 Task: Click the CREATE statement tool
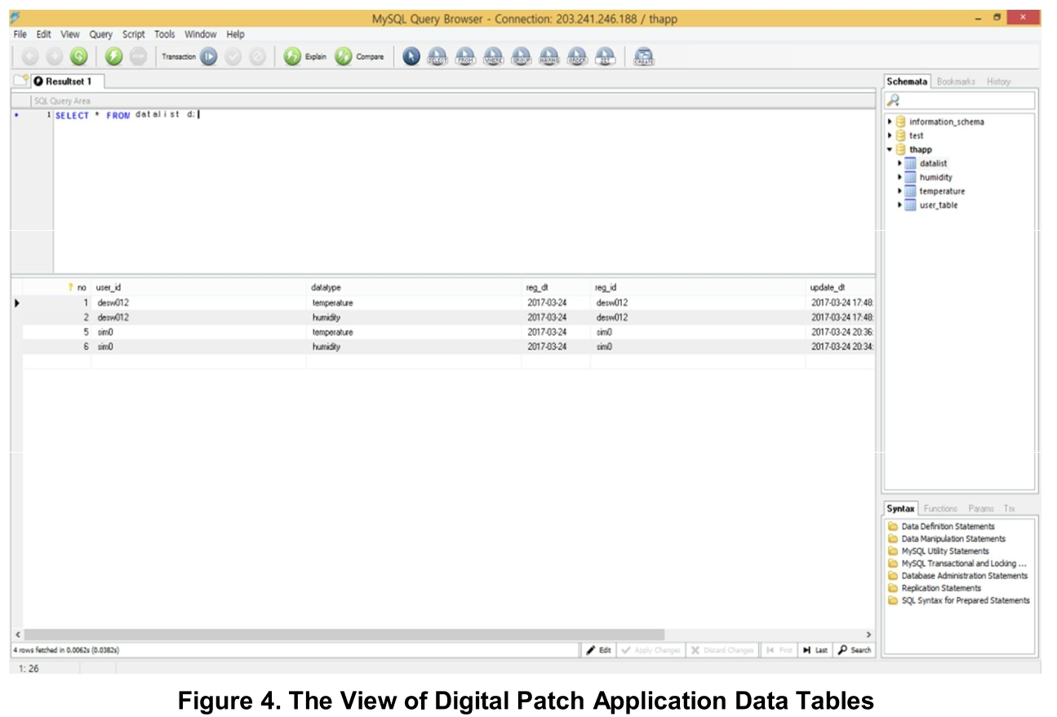pyautogui.click(x=644, y=56)
